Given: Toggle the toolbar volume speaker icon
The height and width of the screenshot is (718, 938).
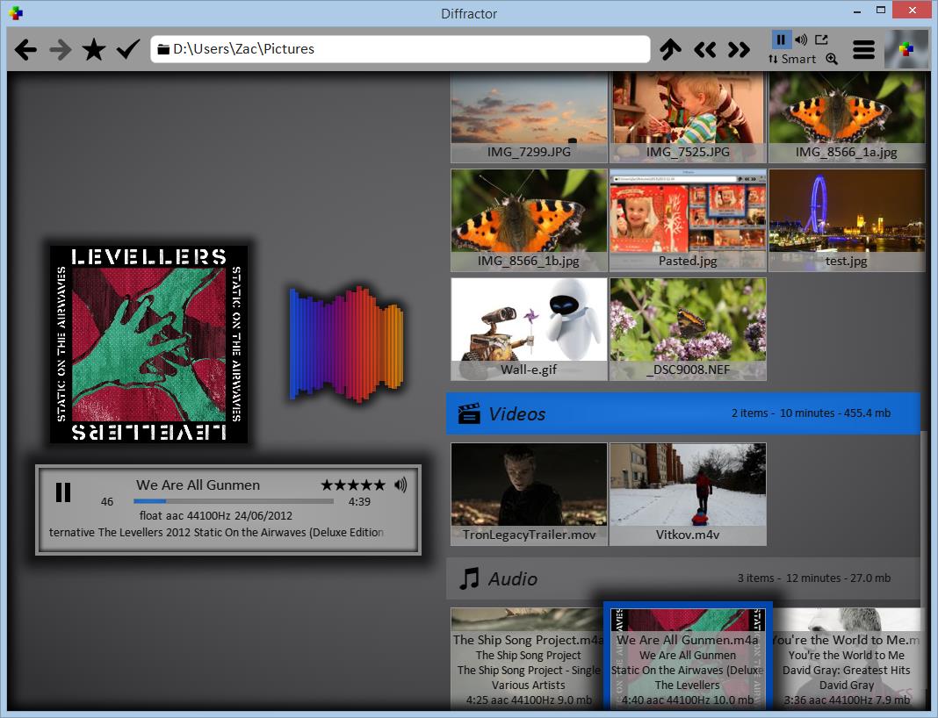Looking at the screenshot, I should [801, 39].
